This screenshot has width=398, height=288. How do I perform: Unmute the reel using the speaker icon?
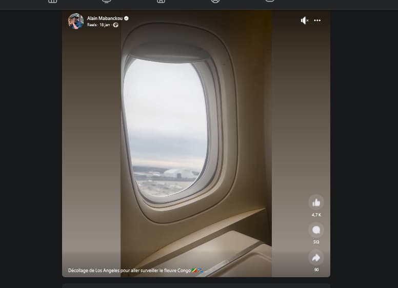click(304, 20)
